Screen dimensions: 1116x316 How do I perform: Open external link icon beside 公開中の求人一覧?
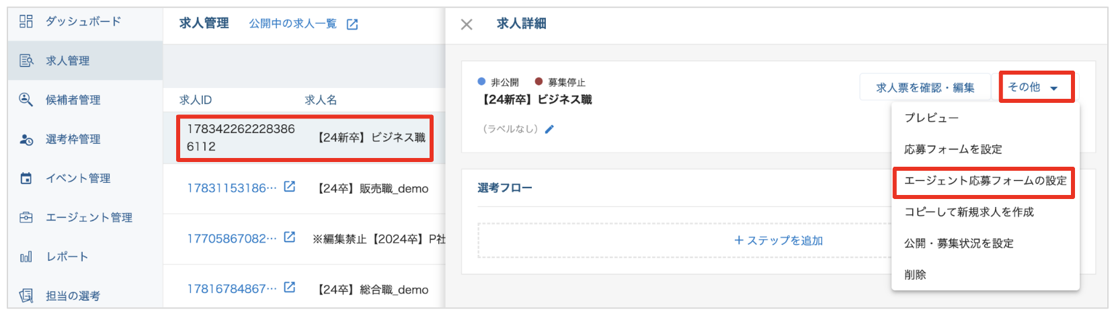[352, 24]
